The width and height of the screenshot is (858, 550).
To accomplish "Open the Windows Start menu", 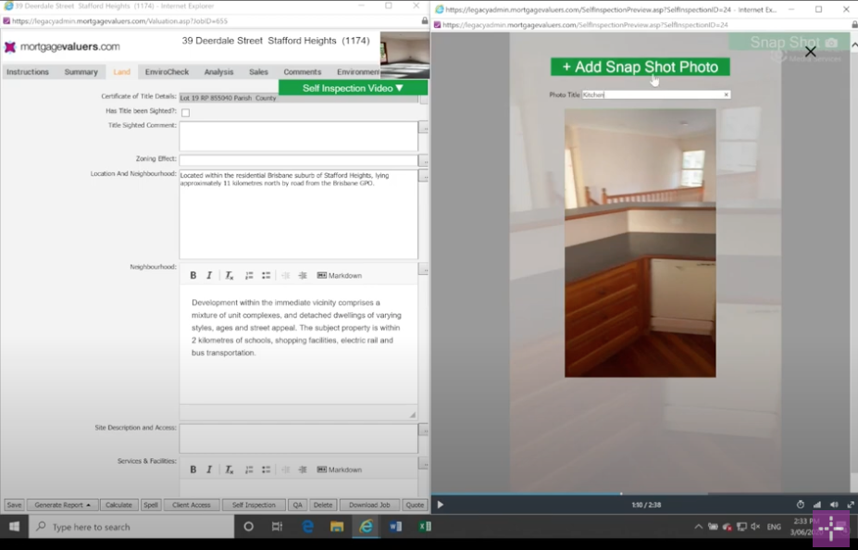I will coord(14,527).
